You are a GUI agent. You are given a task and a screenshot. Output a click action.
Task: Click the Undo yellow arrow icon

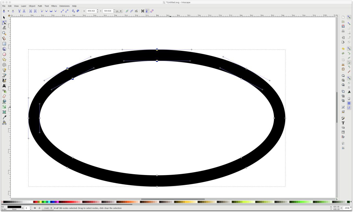343,49
